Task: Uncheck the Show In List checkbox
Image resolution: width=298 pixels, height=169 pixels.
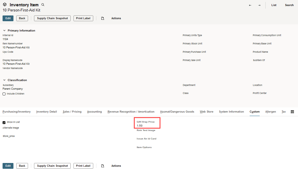Action: [x=4, y=122]
